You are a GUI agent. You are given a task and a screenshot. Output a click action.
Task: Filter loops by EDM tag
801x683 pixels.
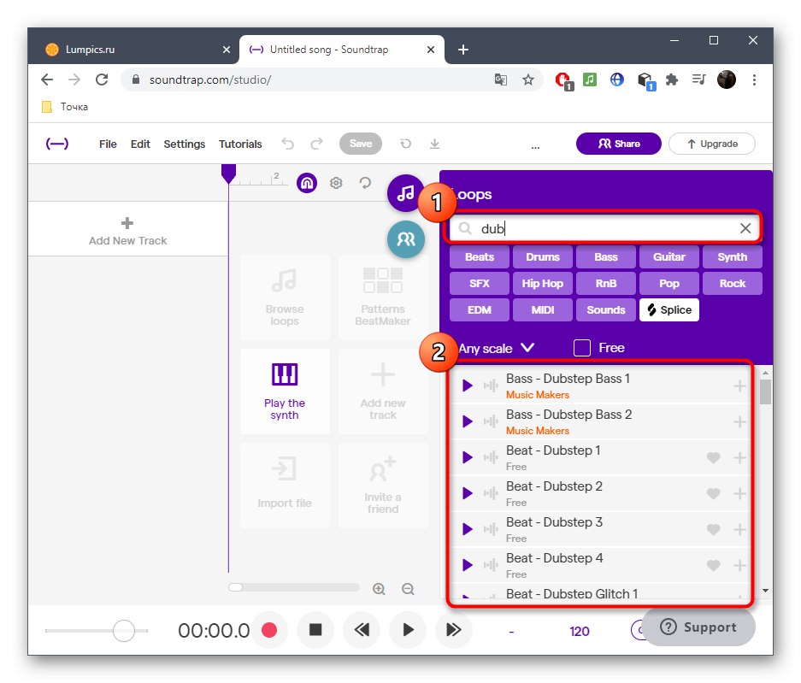coord(480,310)
